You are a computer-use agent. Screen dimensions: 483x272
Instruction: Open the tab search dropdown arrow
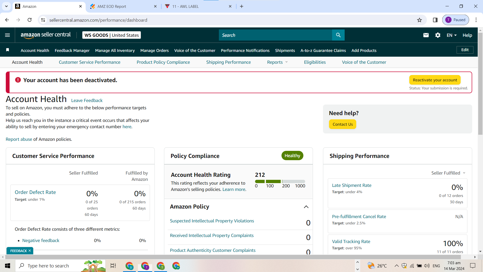tap(6, 6)
